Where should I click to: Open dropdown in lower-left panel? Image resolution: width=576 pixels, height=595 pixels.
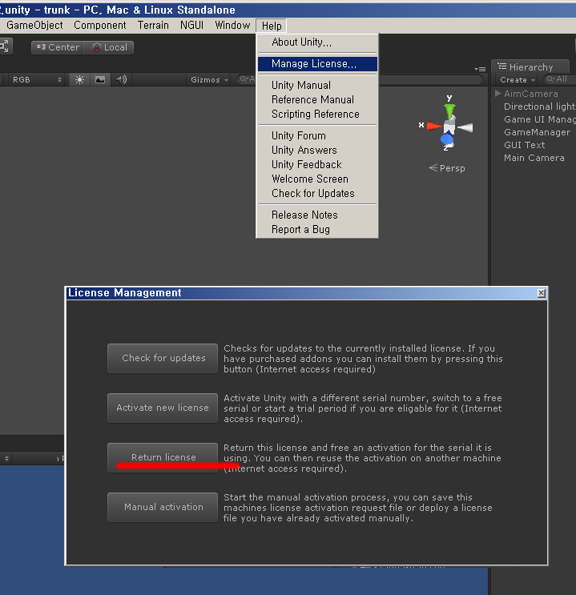pos(6,458)
